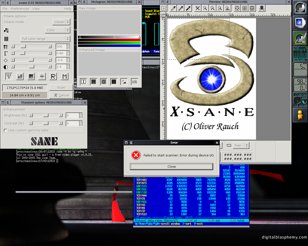
Task: Click the NeXT-style logo dock icon
Action: [300, 8]
